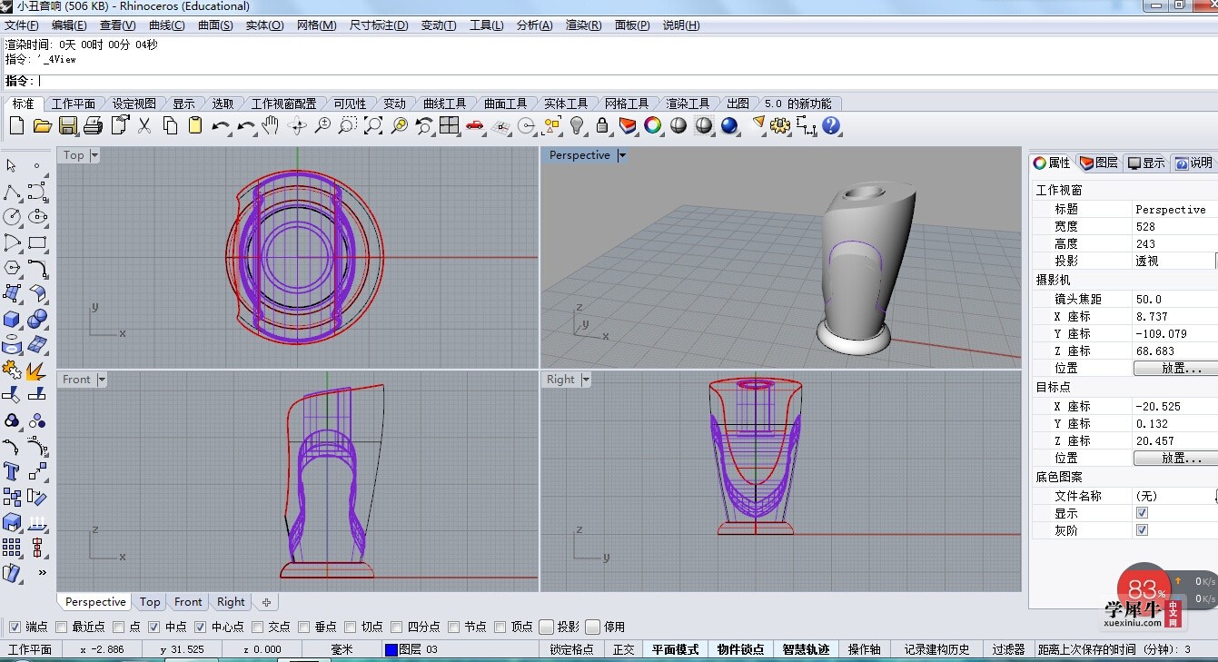Select the Rectangle tool in left toolbar
This screenshot has width=1218, height=662.
[37, 242]
